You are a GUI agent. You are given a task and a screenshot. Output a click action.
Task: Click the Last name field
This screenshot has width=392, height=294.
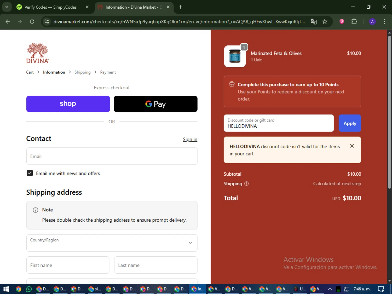[x=156, y=265]
